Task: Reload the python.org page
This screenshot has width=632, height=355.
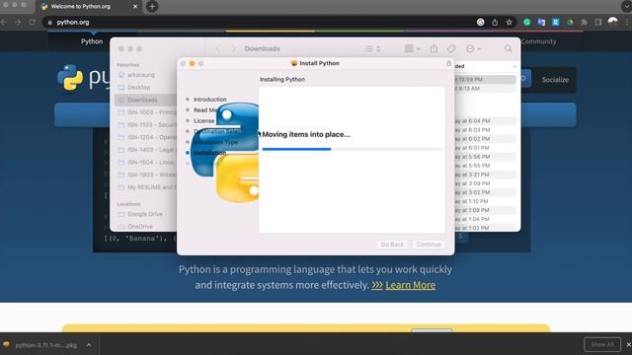Action: pos(33,22)
